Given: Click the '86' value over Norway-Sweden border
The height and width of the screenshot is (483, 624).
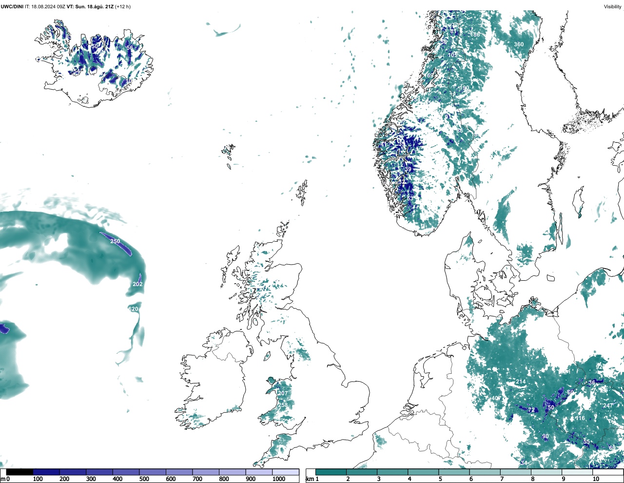Looking at the screenshot, I should coord(460,131).
